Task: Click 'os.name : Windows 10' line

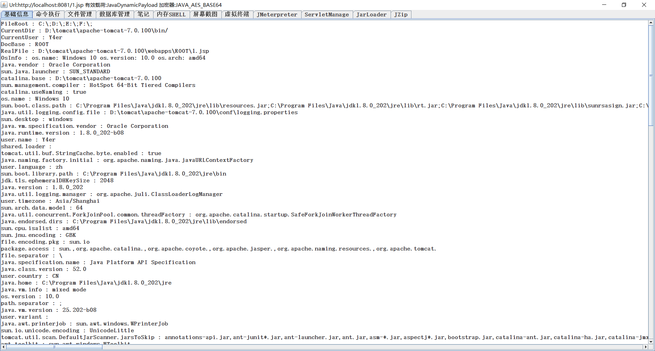Action: pos(35,99)
